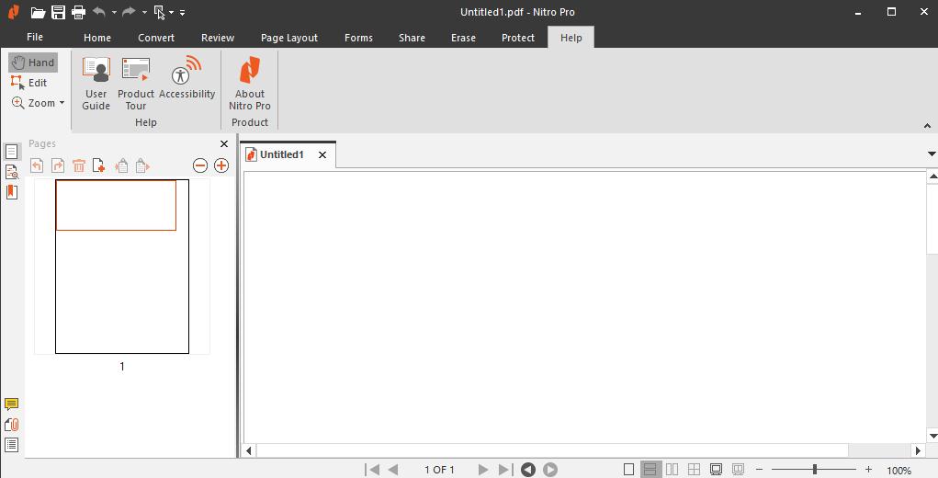Viewport: 938px width, 478px height.
Task: Click the zoom slider handle
Action: click(815, 470)
